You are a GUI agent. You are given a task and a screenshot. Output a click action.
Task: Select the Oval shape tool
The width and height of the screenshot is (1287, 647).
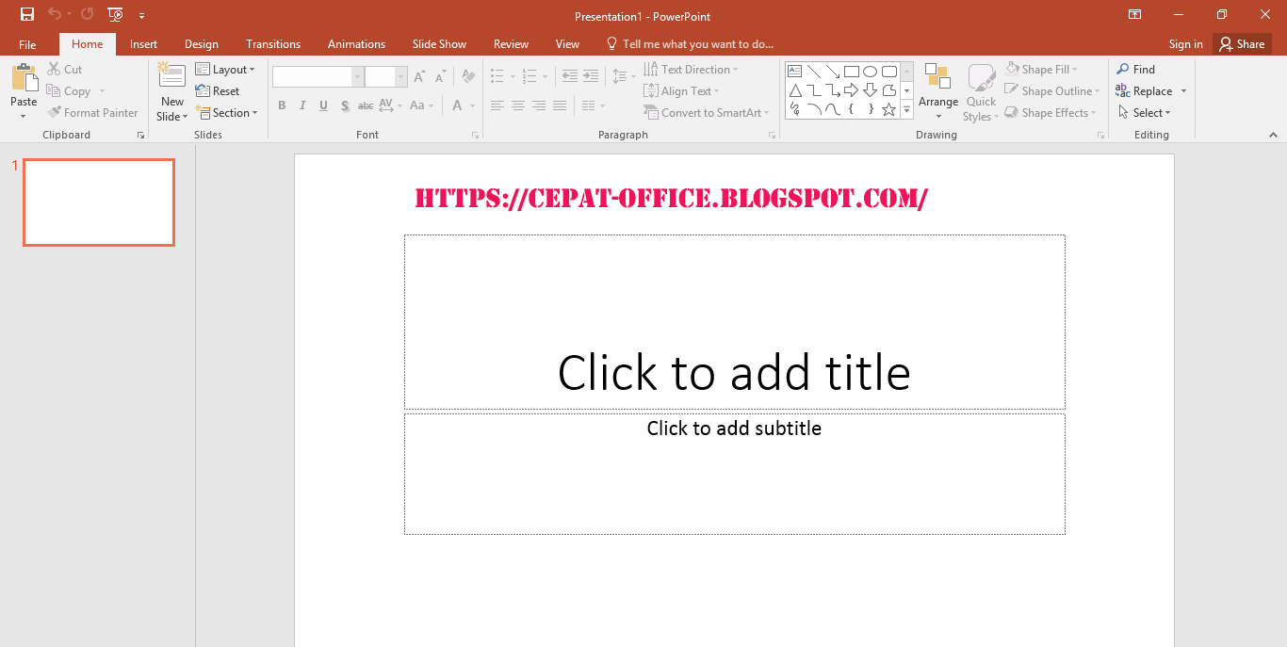[x=870, y=71]
